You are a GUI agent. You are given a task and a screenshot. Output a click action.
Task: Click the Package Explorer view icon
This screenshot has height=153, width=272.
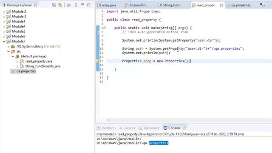(4, 5)
